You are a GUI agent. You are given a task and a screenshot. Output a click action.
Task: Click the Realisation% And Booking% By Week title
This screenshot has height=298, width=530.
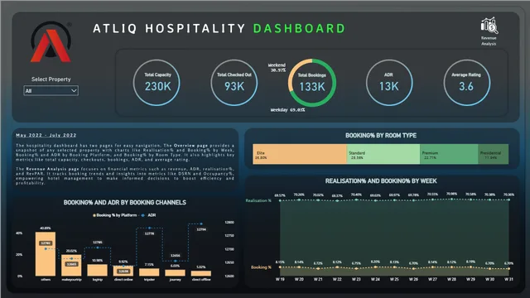(x=381, y=181)
